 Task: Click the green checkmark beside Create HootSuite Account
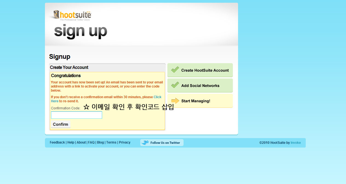click(175, 70)
